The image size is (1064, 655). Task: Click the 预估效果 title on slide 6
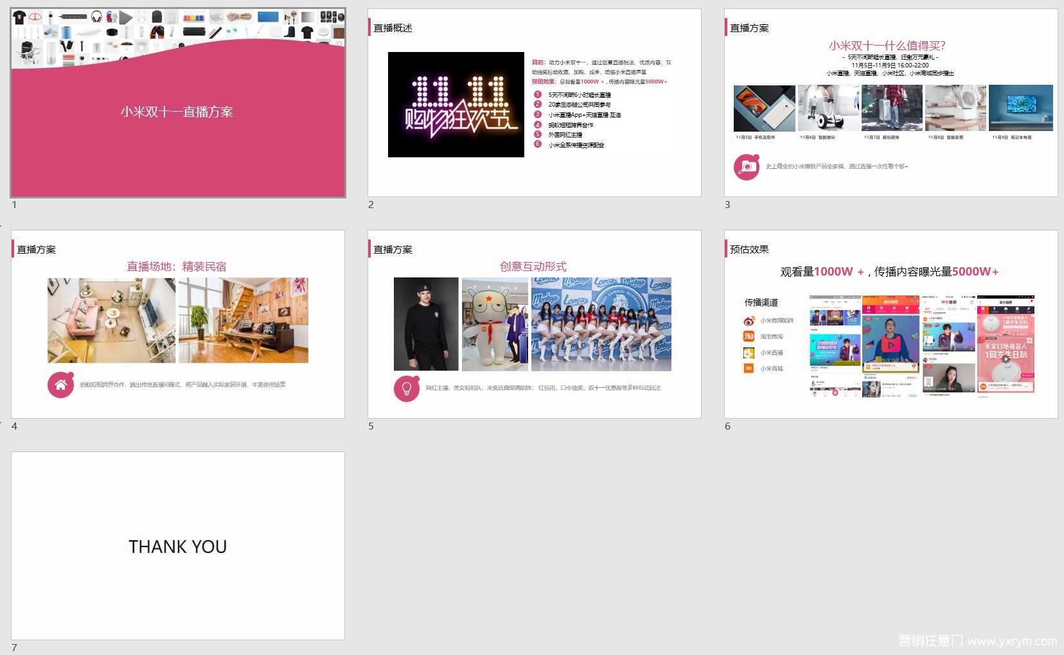click(749, 249)
